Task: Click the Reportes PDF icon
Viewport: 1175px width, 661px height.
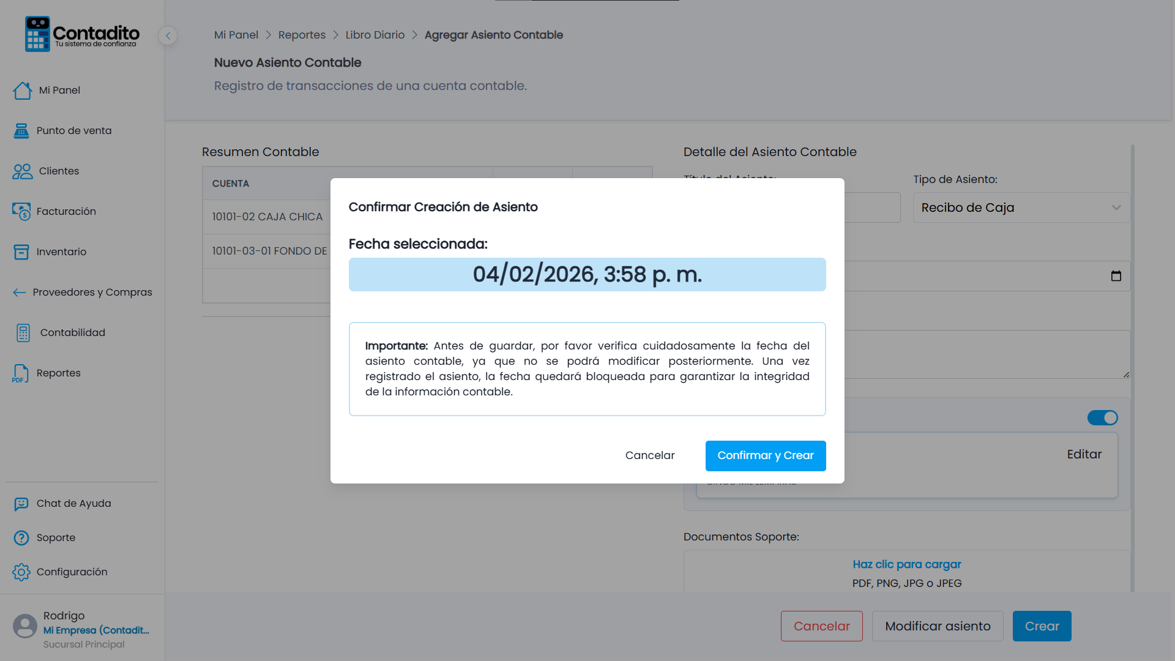Action: [x=20, y=373]
